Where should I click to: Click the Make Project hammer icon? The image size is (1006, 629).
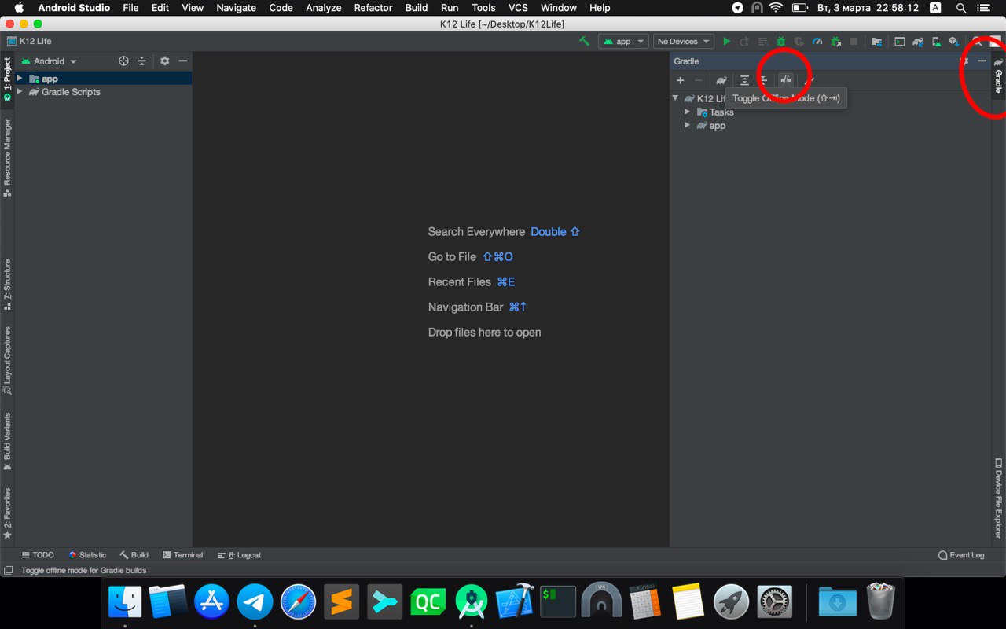tap(584, 41)
